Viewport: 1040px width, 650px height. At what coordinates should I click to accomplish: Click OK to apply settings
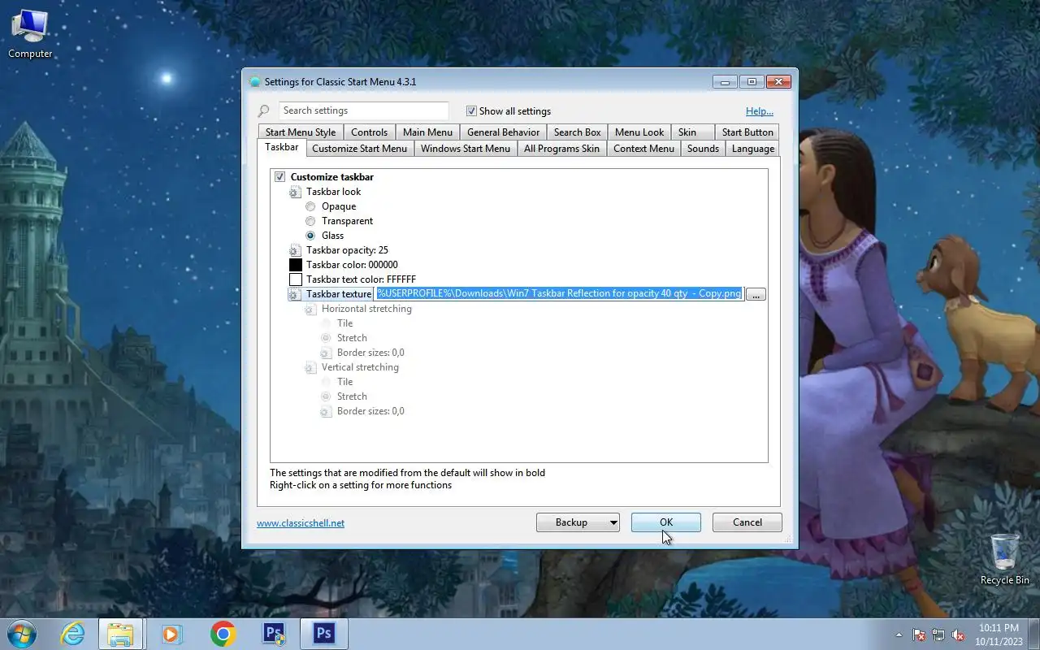click(x=666, y=522)
